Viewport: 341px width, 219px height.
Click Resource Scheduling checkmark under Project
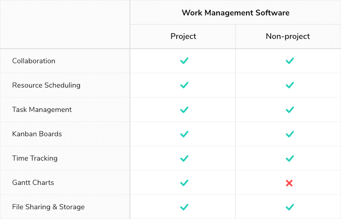point(184,85)
